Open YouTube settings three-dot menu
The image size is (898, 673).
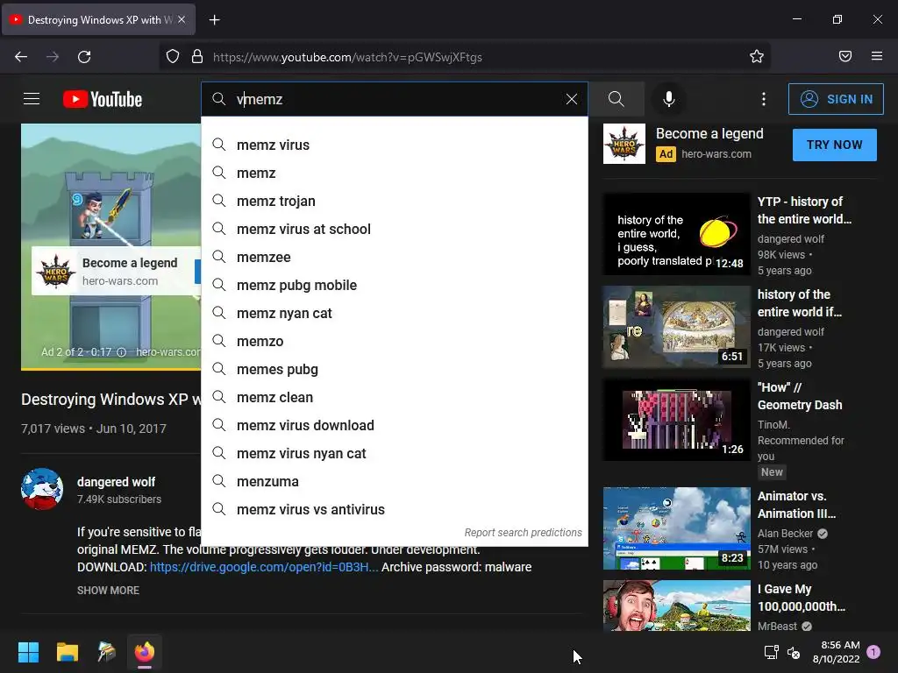[764, 99]
